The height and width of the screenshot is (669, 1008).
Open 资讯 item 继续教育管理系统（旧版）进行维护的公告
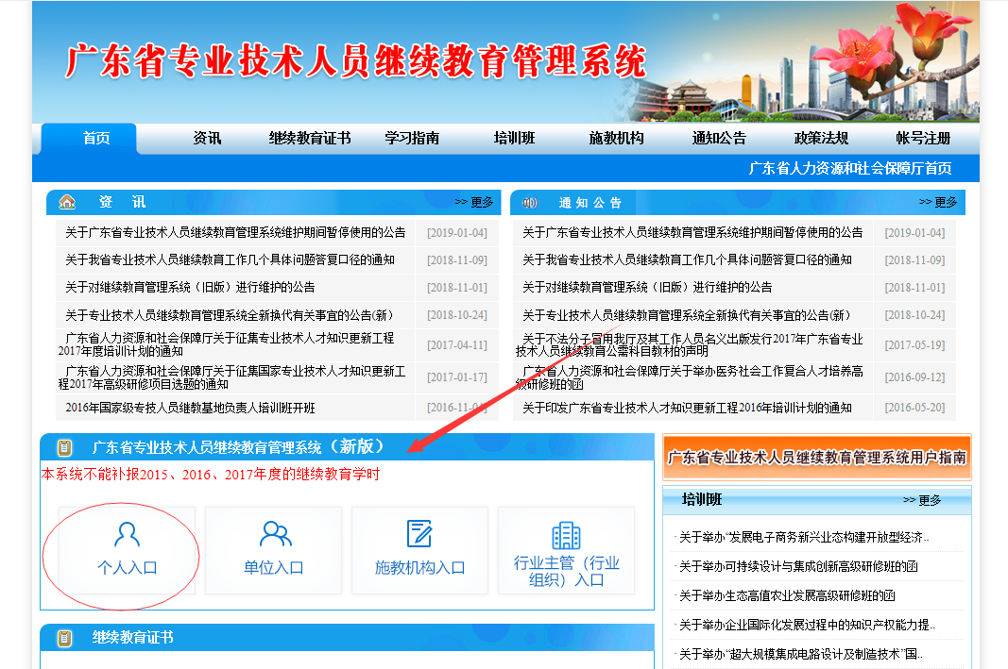pos(190,288)
